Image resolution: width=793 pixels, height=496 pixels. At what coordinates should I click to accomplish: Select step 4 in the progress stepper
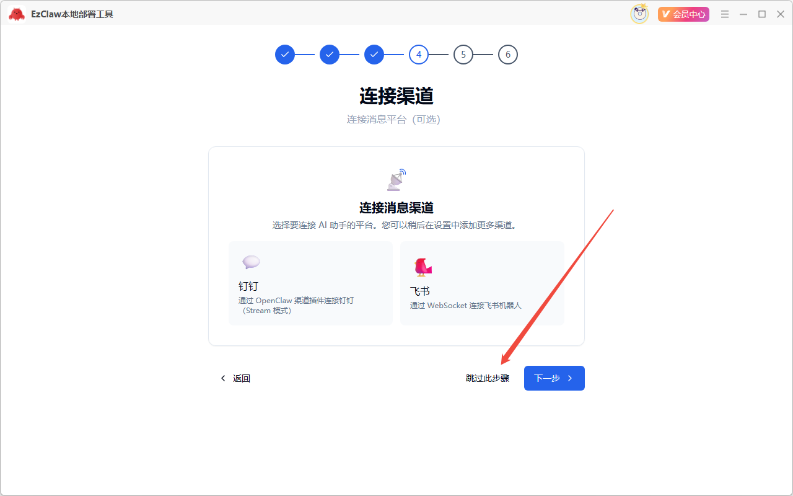(418, 55)
